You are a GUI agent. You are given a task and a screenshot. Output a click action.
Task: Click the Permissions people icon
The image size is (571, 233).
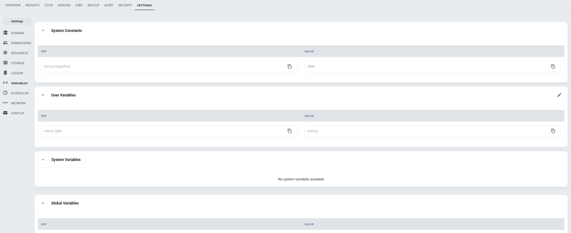point(5,43)
